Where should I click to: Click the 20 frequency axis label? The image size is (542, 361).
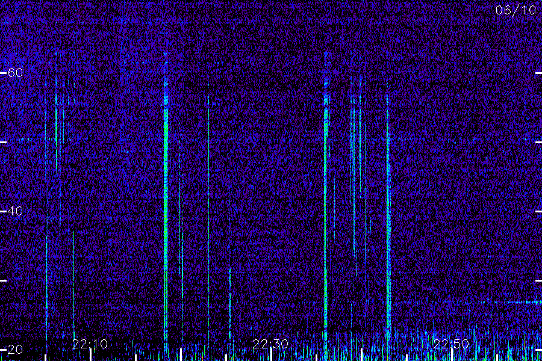(15, 349)
